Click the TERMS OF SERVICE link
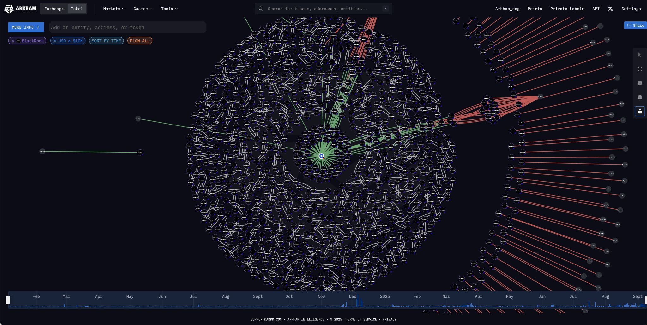This screenshot has width=647, height=325. point(361,319)
